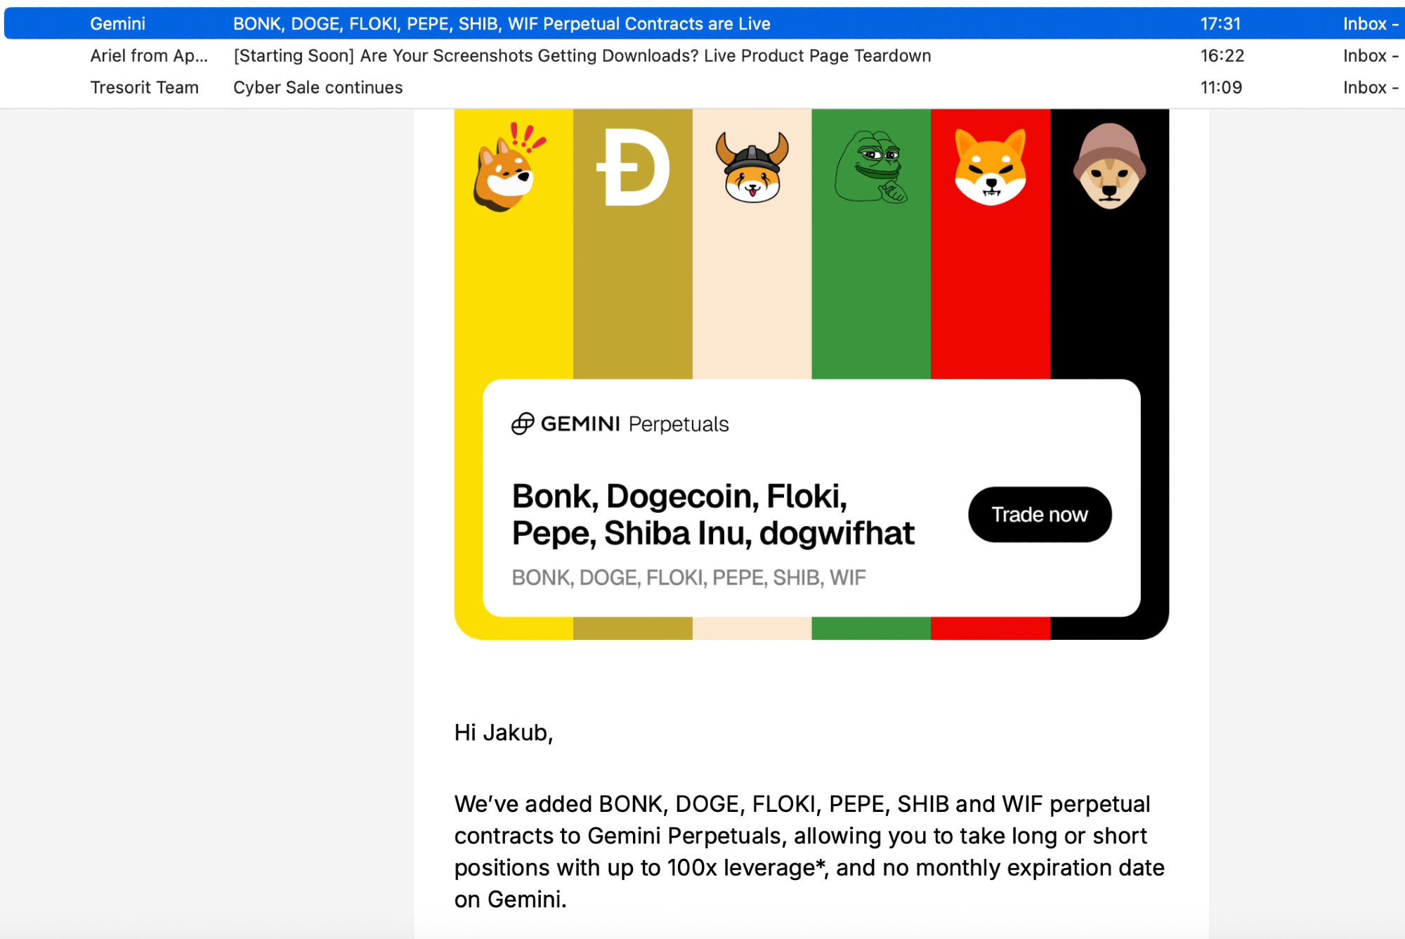This screenshot has height=939, width=1405.
Task: Click the Floki viking helmet icon
Action: (752, 168)
